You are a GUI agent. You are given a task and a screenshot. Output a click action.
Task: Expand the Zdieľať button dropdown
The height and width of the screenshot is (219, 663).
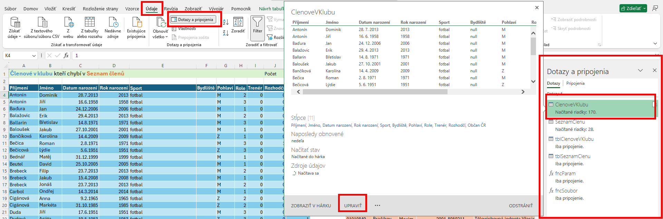click(644, 9)
